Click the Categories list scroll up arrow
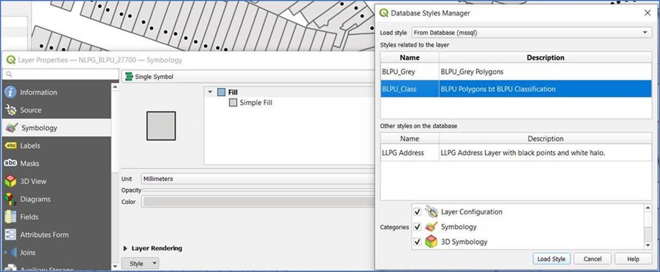Screen dimensions: 660x272 (x=648, y=208)
